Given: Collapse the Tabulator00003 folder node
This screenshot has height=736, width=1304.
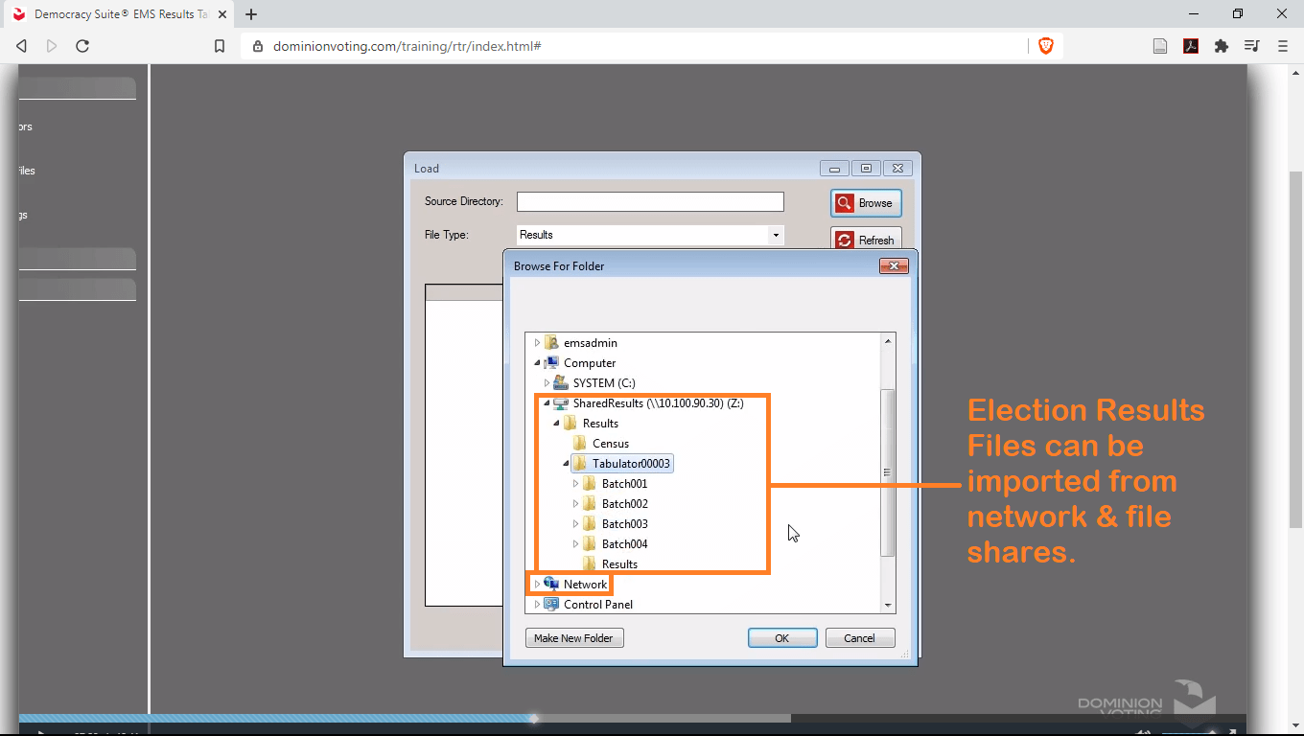Looking at the screenshot, I should click(x=566, y=464).
